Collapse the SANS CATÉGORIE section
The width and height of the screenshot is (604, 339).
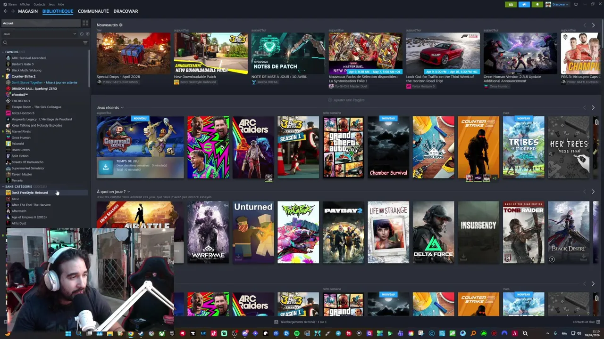coord(3,186)
